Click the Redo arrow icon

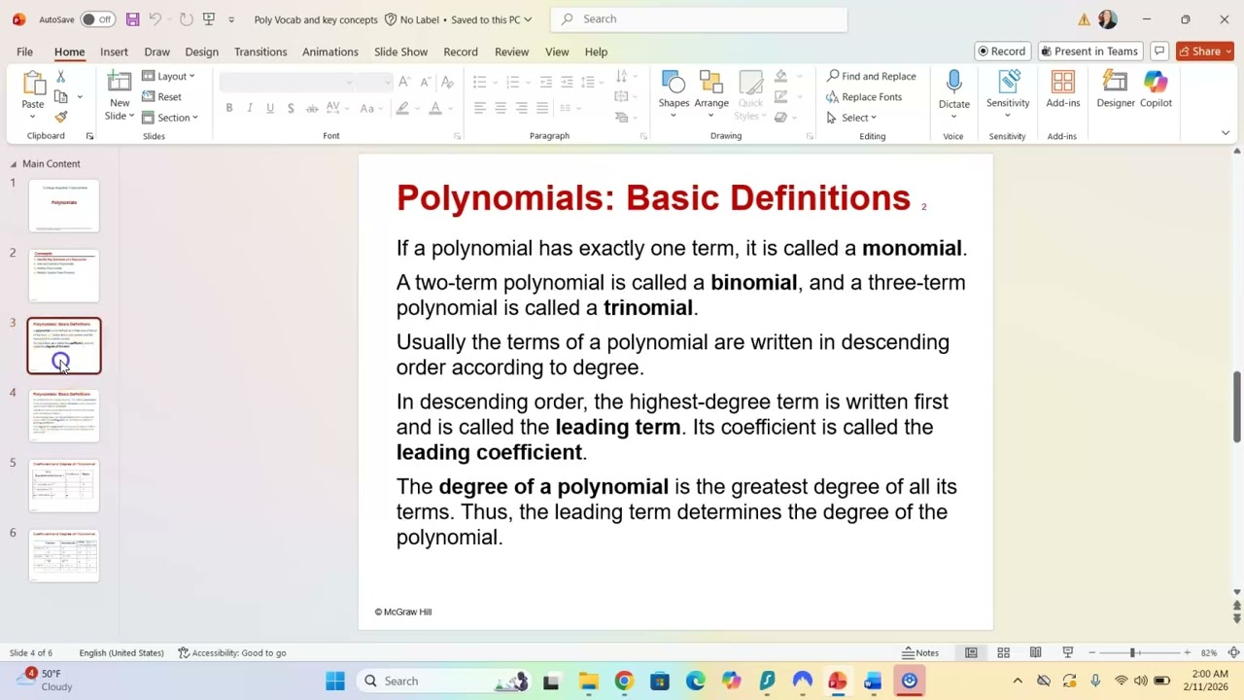[x=186, y=19]
